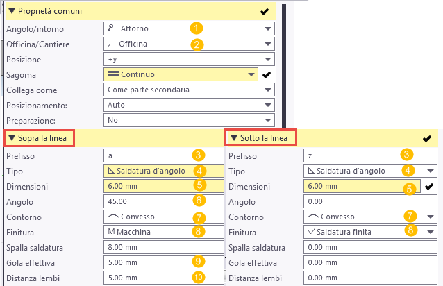Click the Posizionamento: label

click(x=37, y=106)
